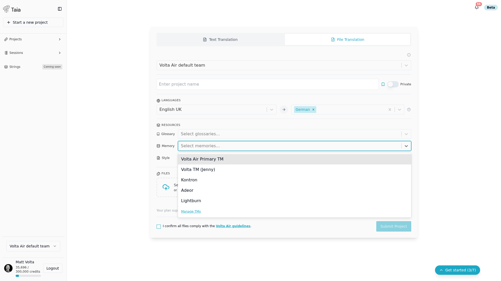This screenshot has width=501, height=281.
Task: Collapse the sidebar panel icon
Action: (x=60, y=9)
